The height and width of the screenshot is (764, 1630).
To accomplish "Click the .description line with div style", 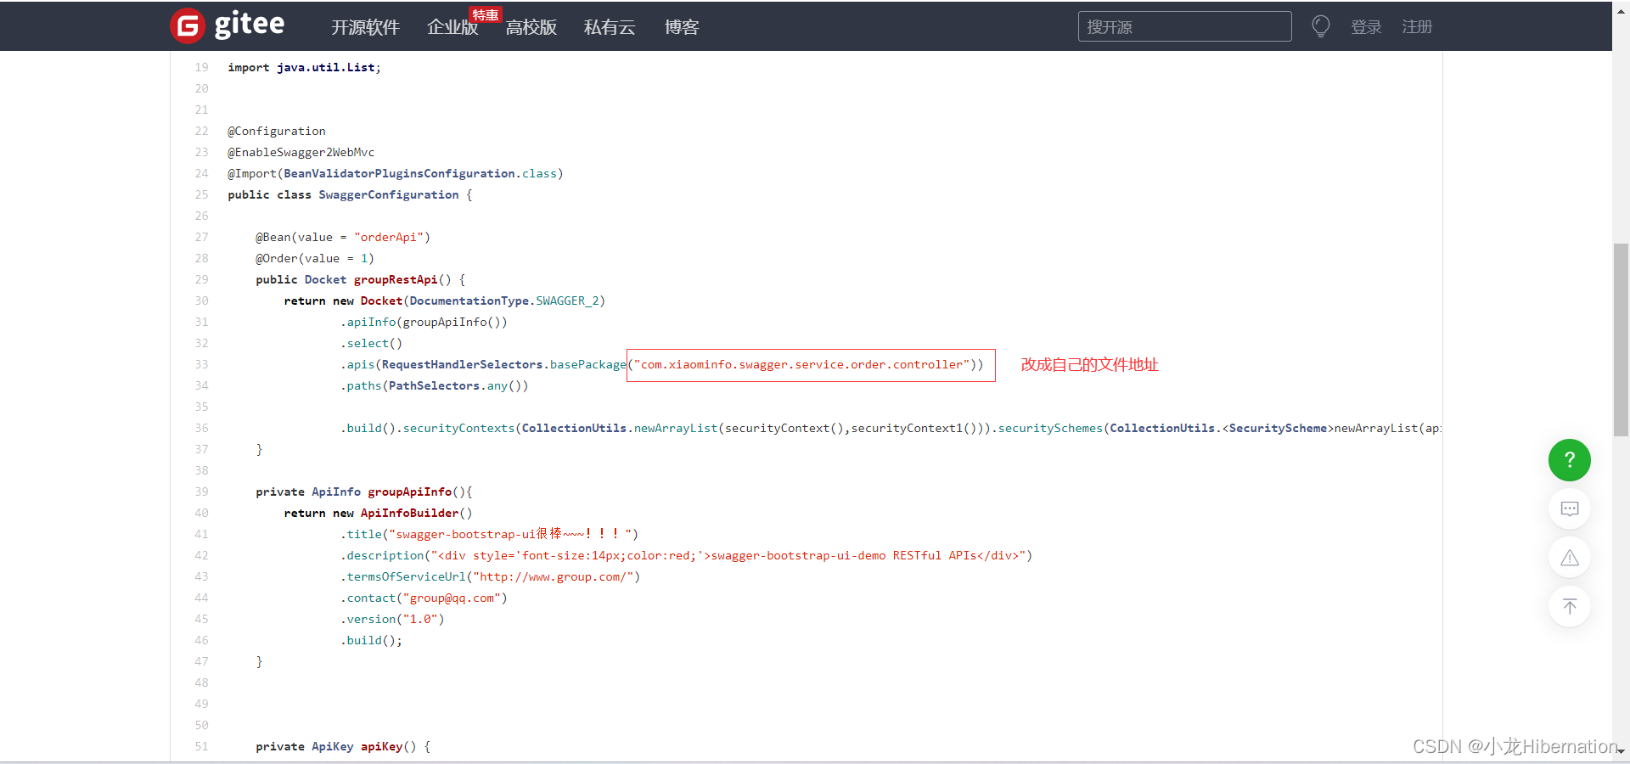I will [686, 555].
